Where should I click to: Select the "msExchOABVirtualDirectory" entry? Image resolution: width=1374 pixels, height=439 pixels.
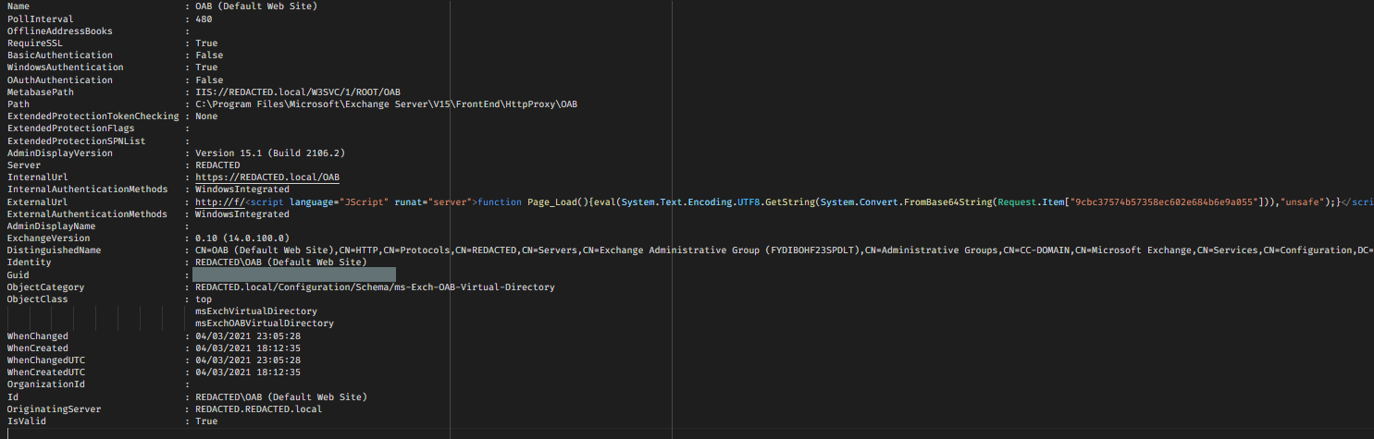(265, 324)
